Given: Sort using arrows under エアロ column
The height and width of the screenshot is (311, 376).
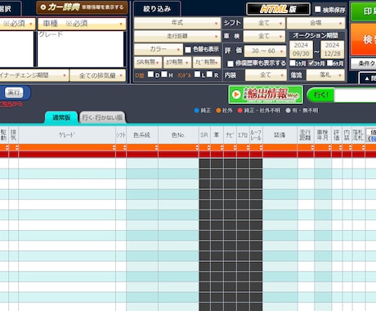Looking at the screenshot, I should click(248, 147).
